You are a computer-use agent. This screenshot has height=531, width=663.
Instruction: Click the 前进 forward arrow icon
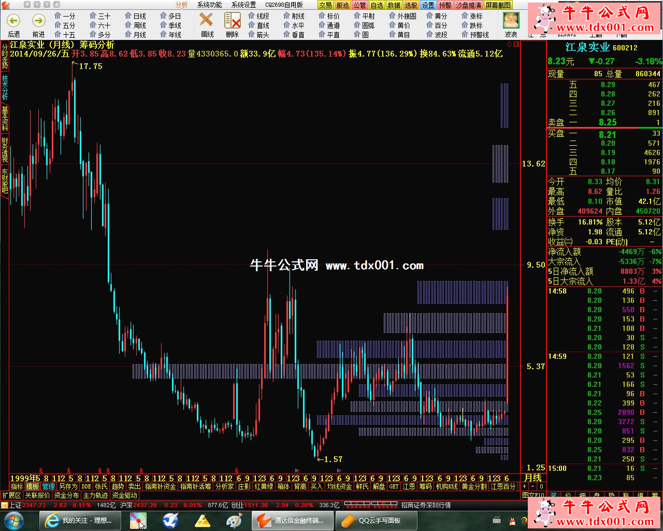[39, 21]
